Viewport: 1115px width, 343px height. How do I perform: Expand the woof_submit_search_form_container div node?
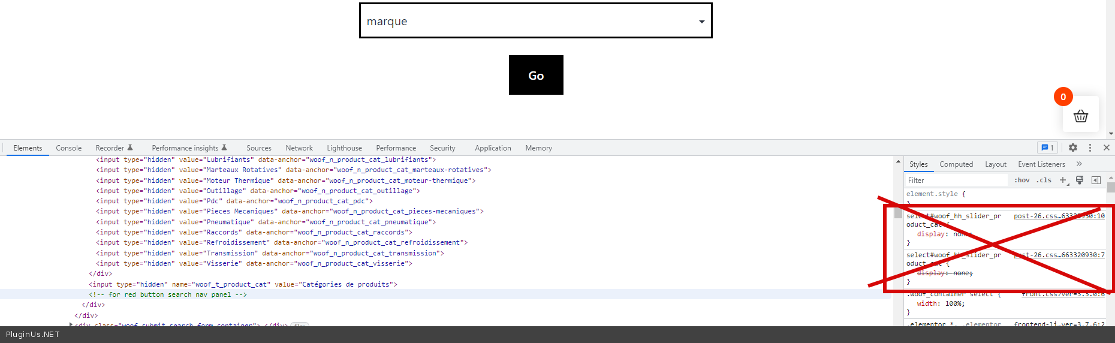[x=71, y=324]
